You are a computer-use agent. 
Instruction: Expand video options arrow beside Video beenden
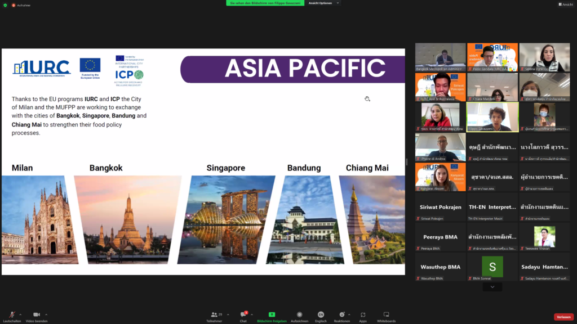click(x=47, y=314)
